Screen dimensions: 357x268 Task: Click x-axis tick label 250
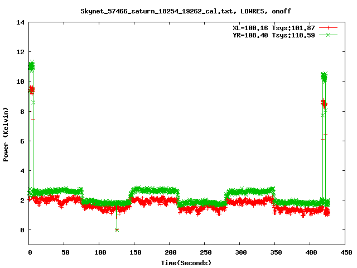coord(206,252)
